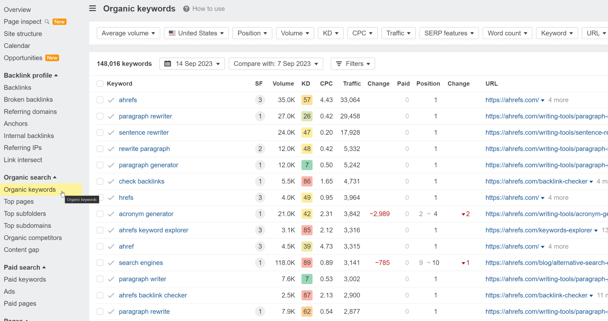
Task: Click the SF badge 3 for hrefs row
Action: [260, 198]
